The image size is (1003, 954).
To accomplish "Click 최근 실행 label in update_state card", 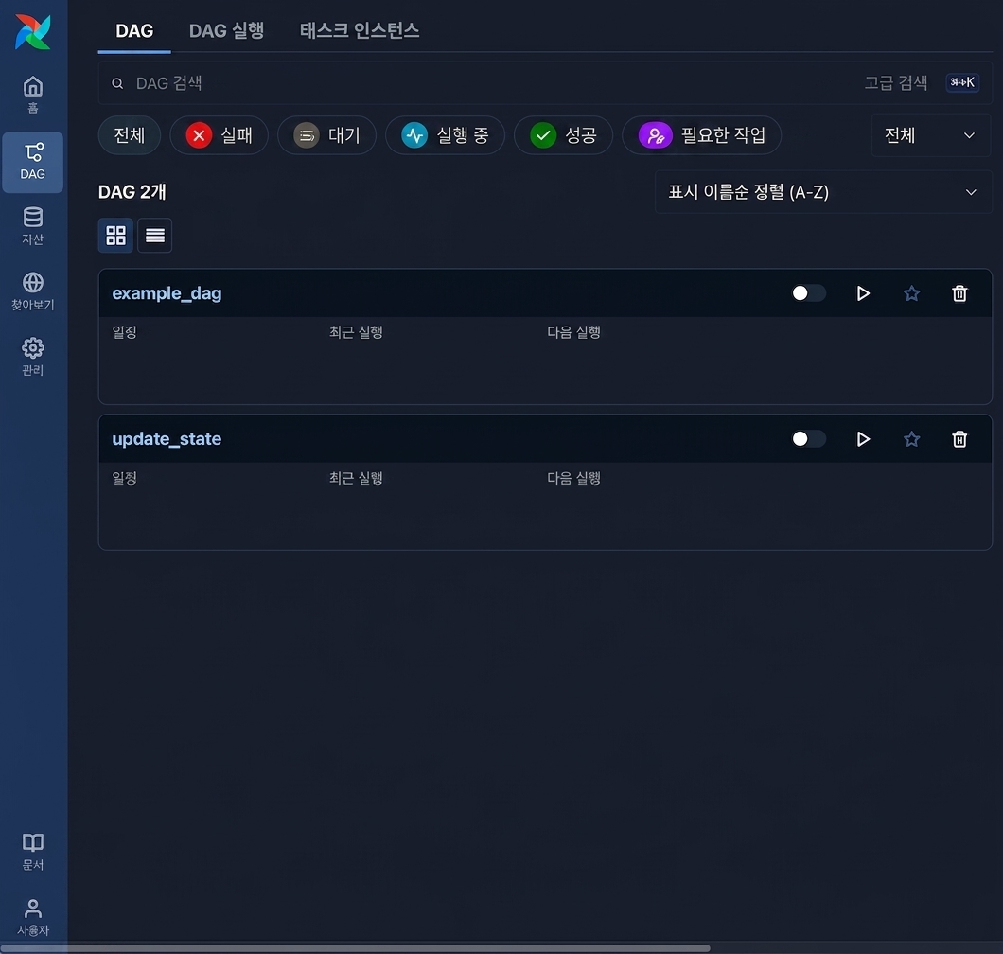I will [356, 478].
